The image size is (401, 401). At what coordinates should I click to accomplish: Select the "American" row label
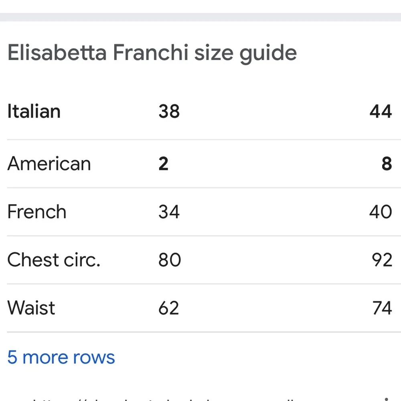tap(49, 164)
